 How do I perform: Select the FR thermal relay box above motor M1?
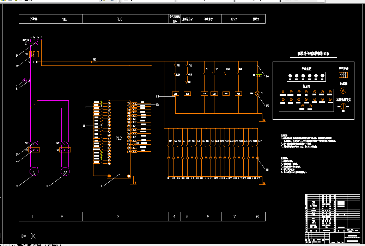[34, 150]
